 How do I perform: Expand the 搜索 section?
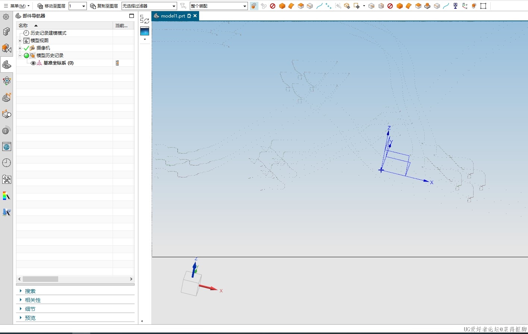coord(21,291)
